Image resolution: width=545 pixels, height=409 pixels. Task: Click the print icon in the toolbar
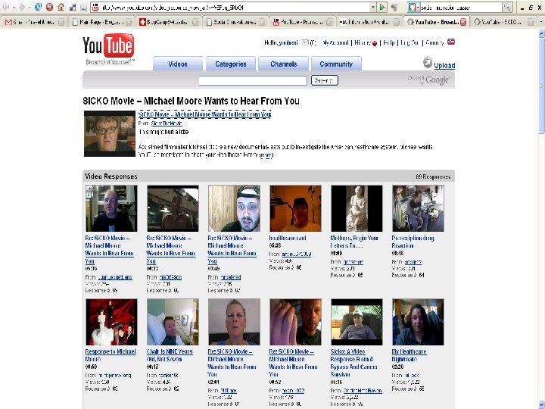(x=84, y=7)
